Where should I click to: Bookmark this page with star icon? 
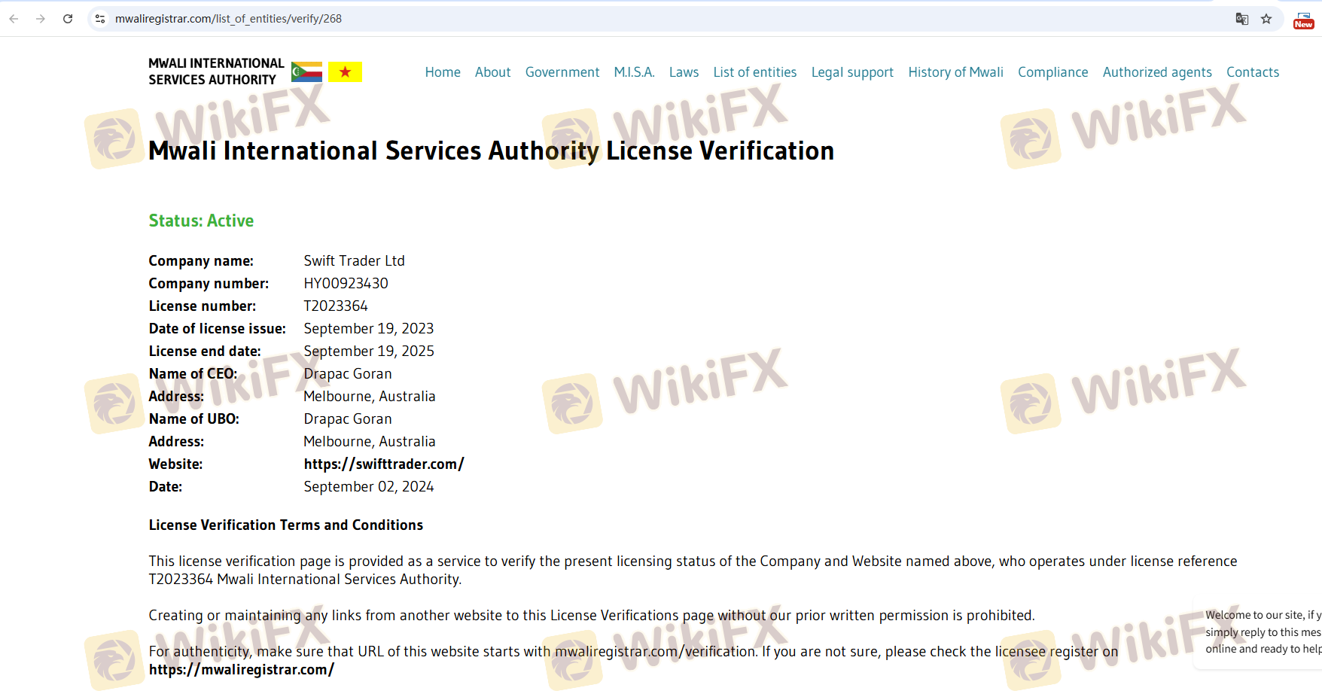(1266, 19)
